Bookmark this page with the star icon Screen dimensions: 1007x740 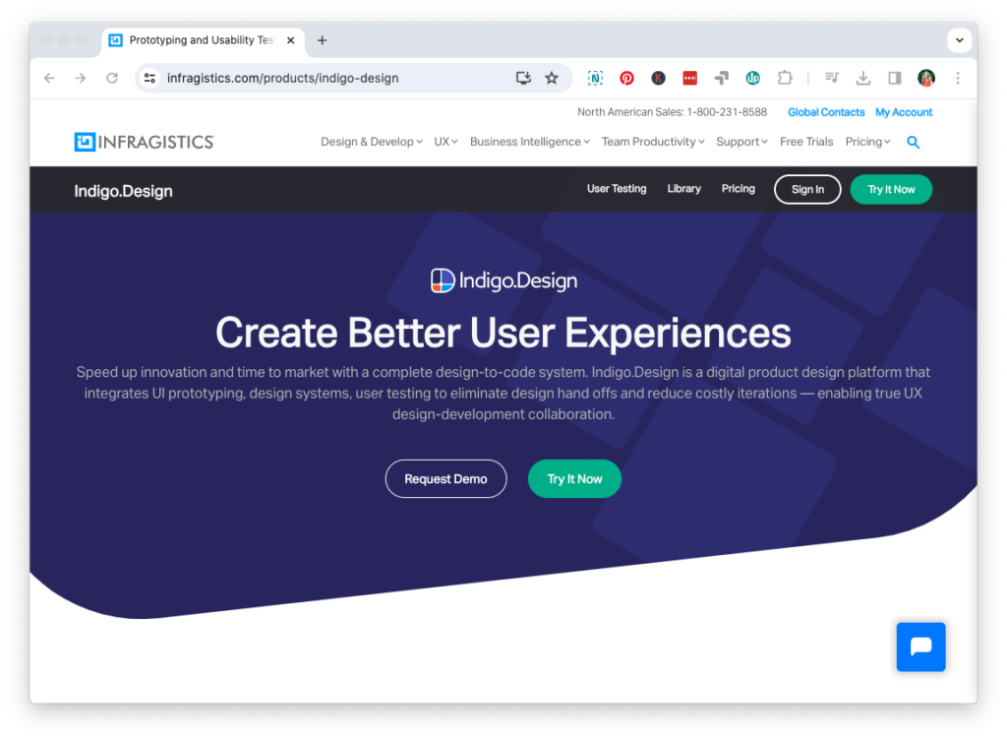[552, 78]
